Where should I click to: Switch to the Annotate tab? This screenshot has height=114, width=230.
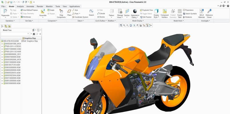(x=30, y=7)
